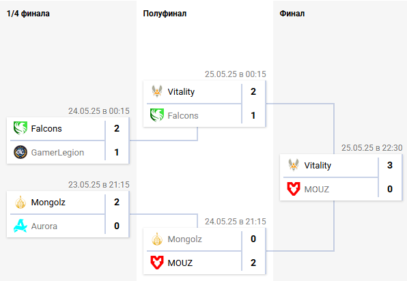Image resolution: width=407 pixels, height=281 pixels.
Task: Click the Mongolz logo in quarterfinal match
Action: coord(20,202)
